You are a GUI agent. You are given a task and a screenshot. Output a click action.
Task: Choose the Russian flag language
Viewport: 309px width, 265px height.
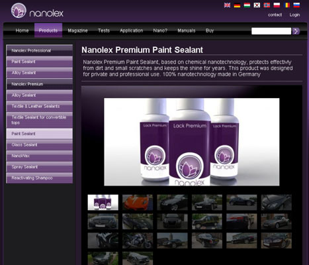click(296, 5)
